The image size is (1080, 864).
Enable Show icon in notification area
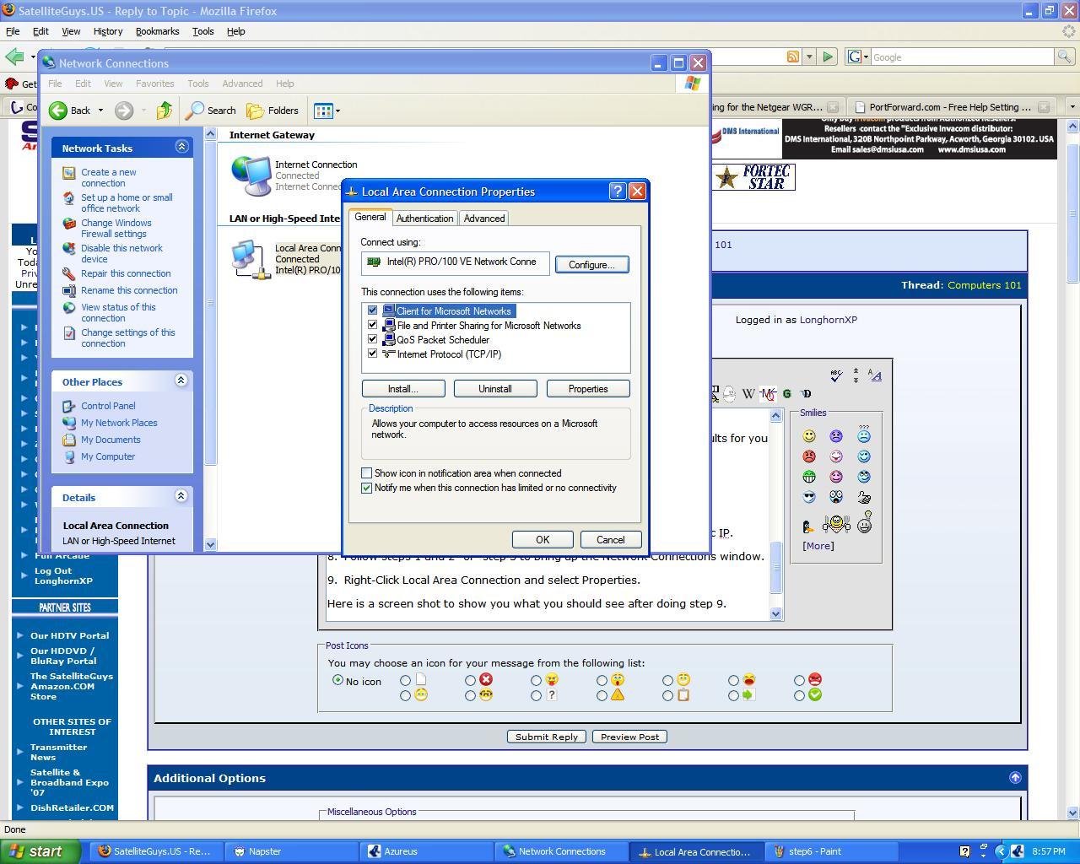click(x=366, y=473)
